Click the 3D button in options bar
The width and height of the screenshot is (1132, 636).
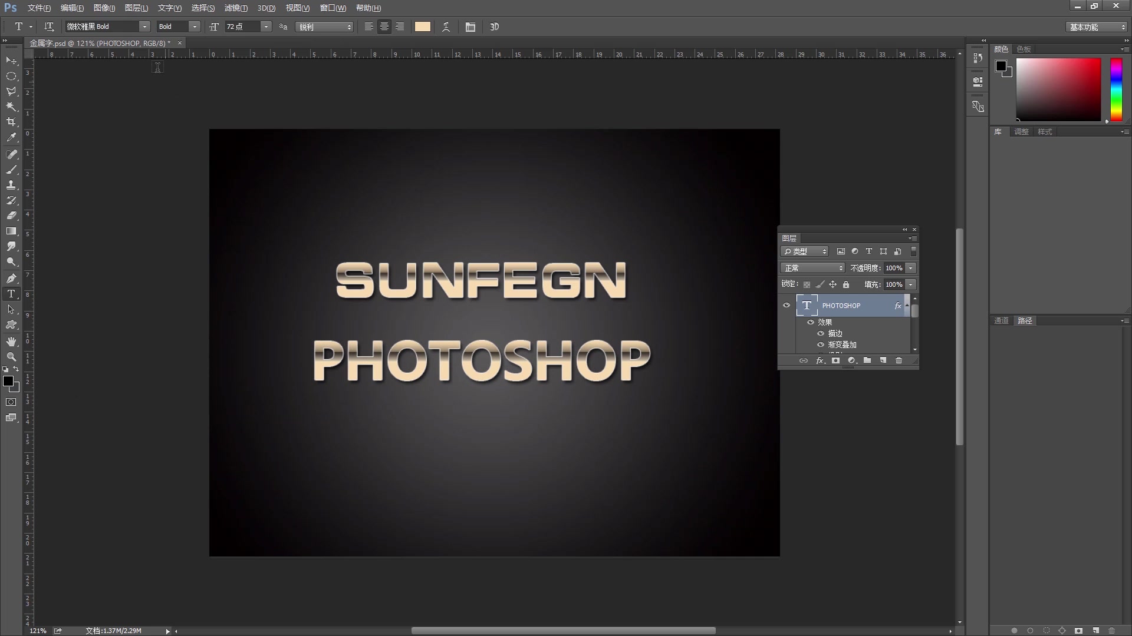click(x=494, y=27)
